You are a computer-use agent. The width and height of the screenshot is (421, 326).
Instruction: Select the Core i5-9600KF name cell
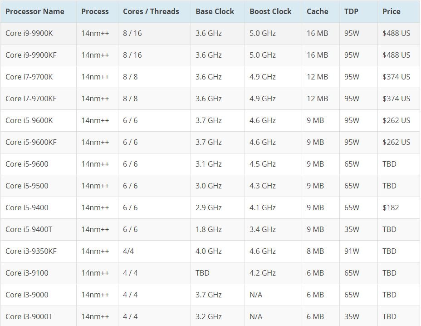[x=31, y=142]
